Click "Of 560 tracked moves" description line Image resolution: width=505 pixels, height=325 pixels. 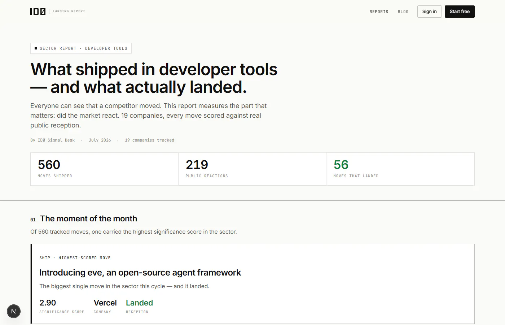coord(133,231)
